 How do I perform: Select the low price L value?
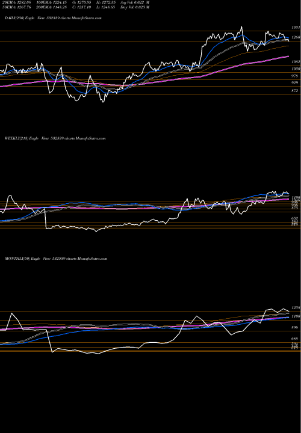(x=107, y=7)
